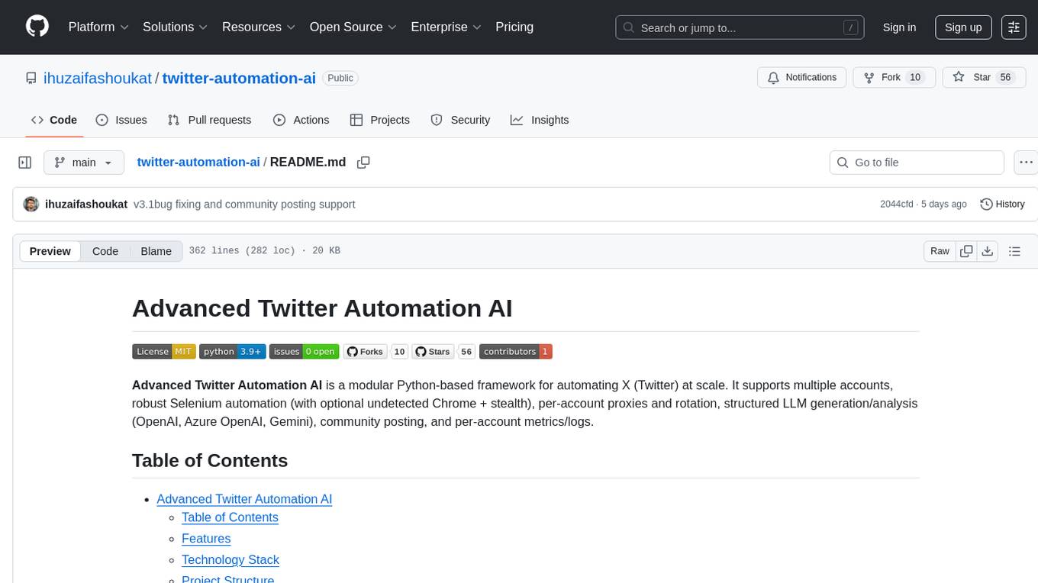Select the Blame view toggle
The height and width of the screenshot is (583, 1038).
click(156, 251)
